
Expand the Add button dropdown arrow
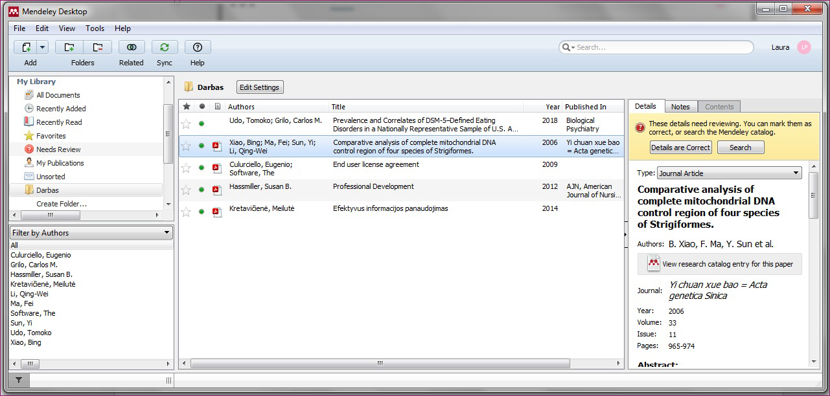(x=43, y=47)
